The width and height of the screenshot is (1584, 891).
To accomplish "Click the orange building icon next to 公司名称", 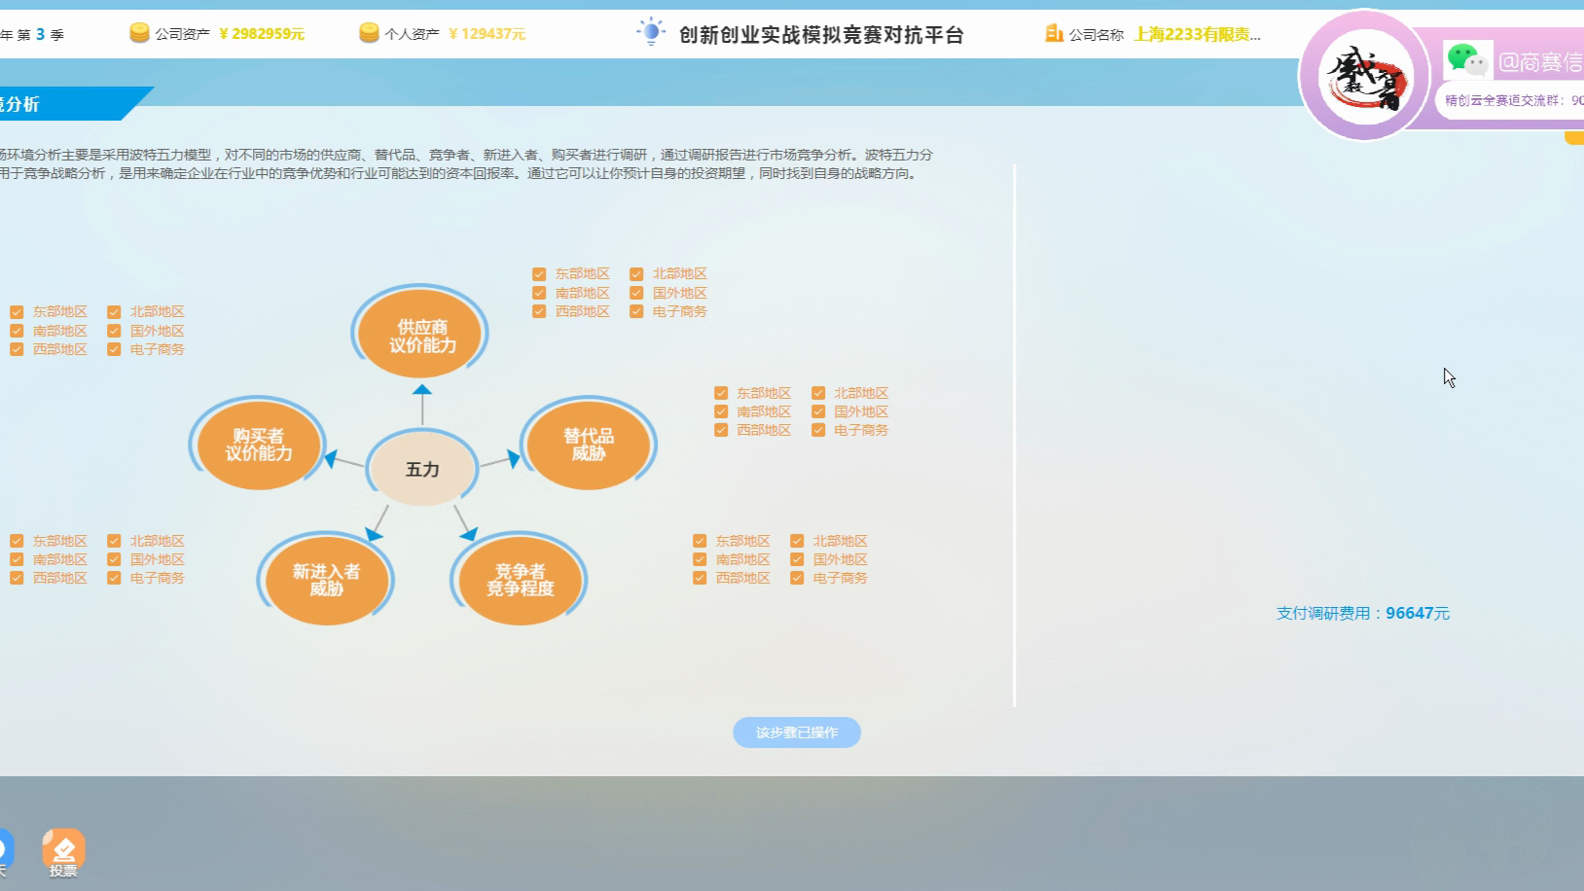I will click(1055, 33).
